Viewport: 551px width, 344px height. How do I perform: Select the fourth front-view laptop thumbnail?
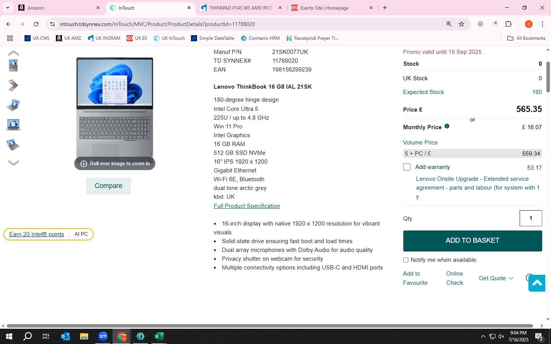coord(13,125)
